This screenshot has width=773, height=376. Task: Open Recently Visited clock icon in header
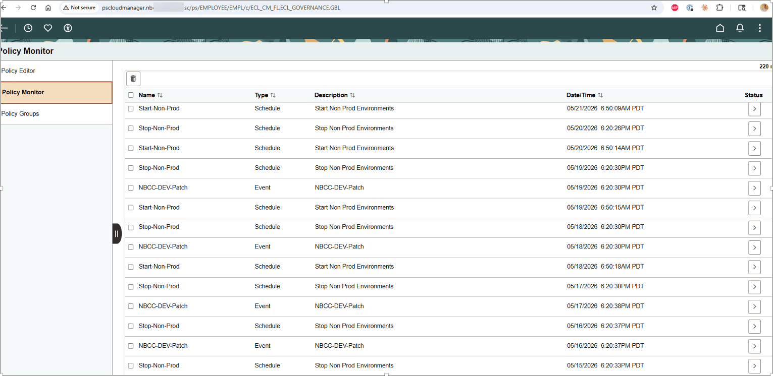(x=28, y=28)
